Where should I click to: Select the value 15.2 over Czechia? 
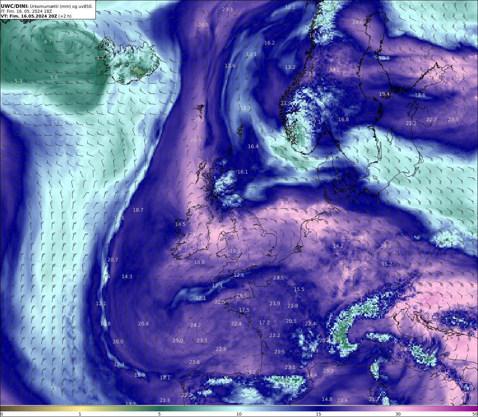click(387, 264)
